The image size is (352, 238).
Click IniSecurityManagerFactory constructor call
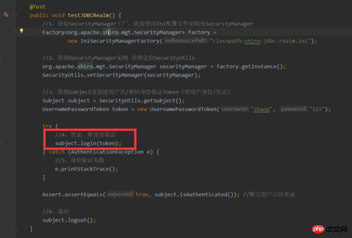pyautogui.click(x=120, y=41)
